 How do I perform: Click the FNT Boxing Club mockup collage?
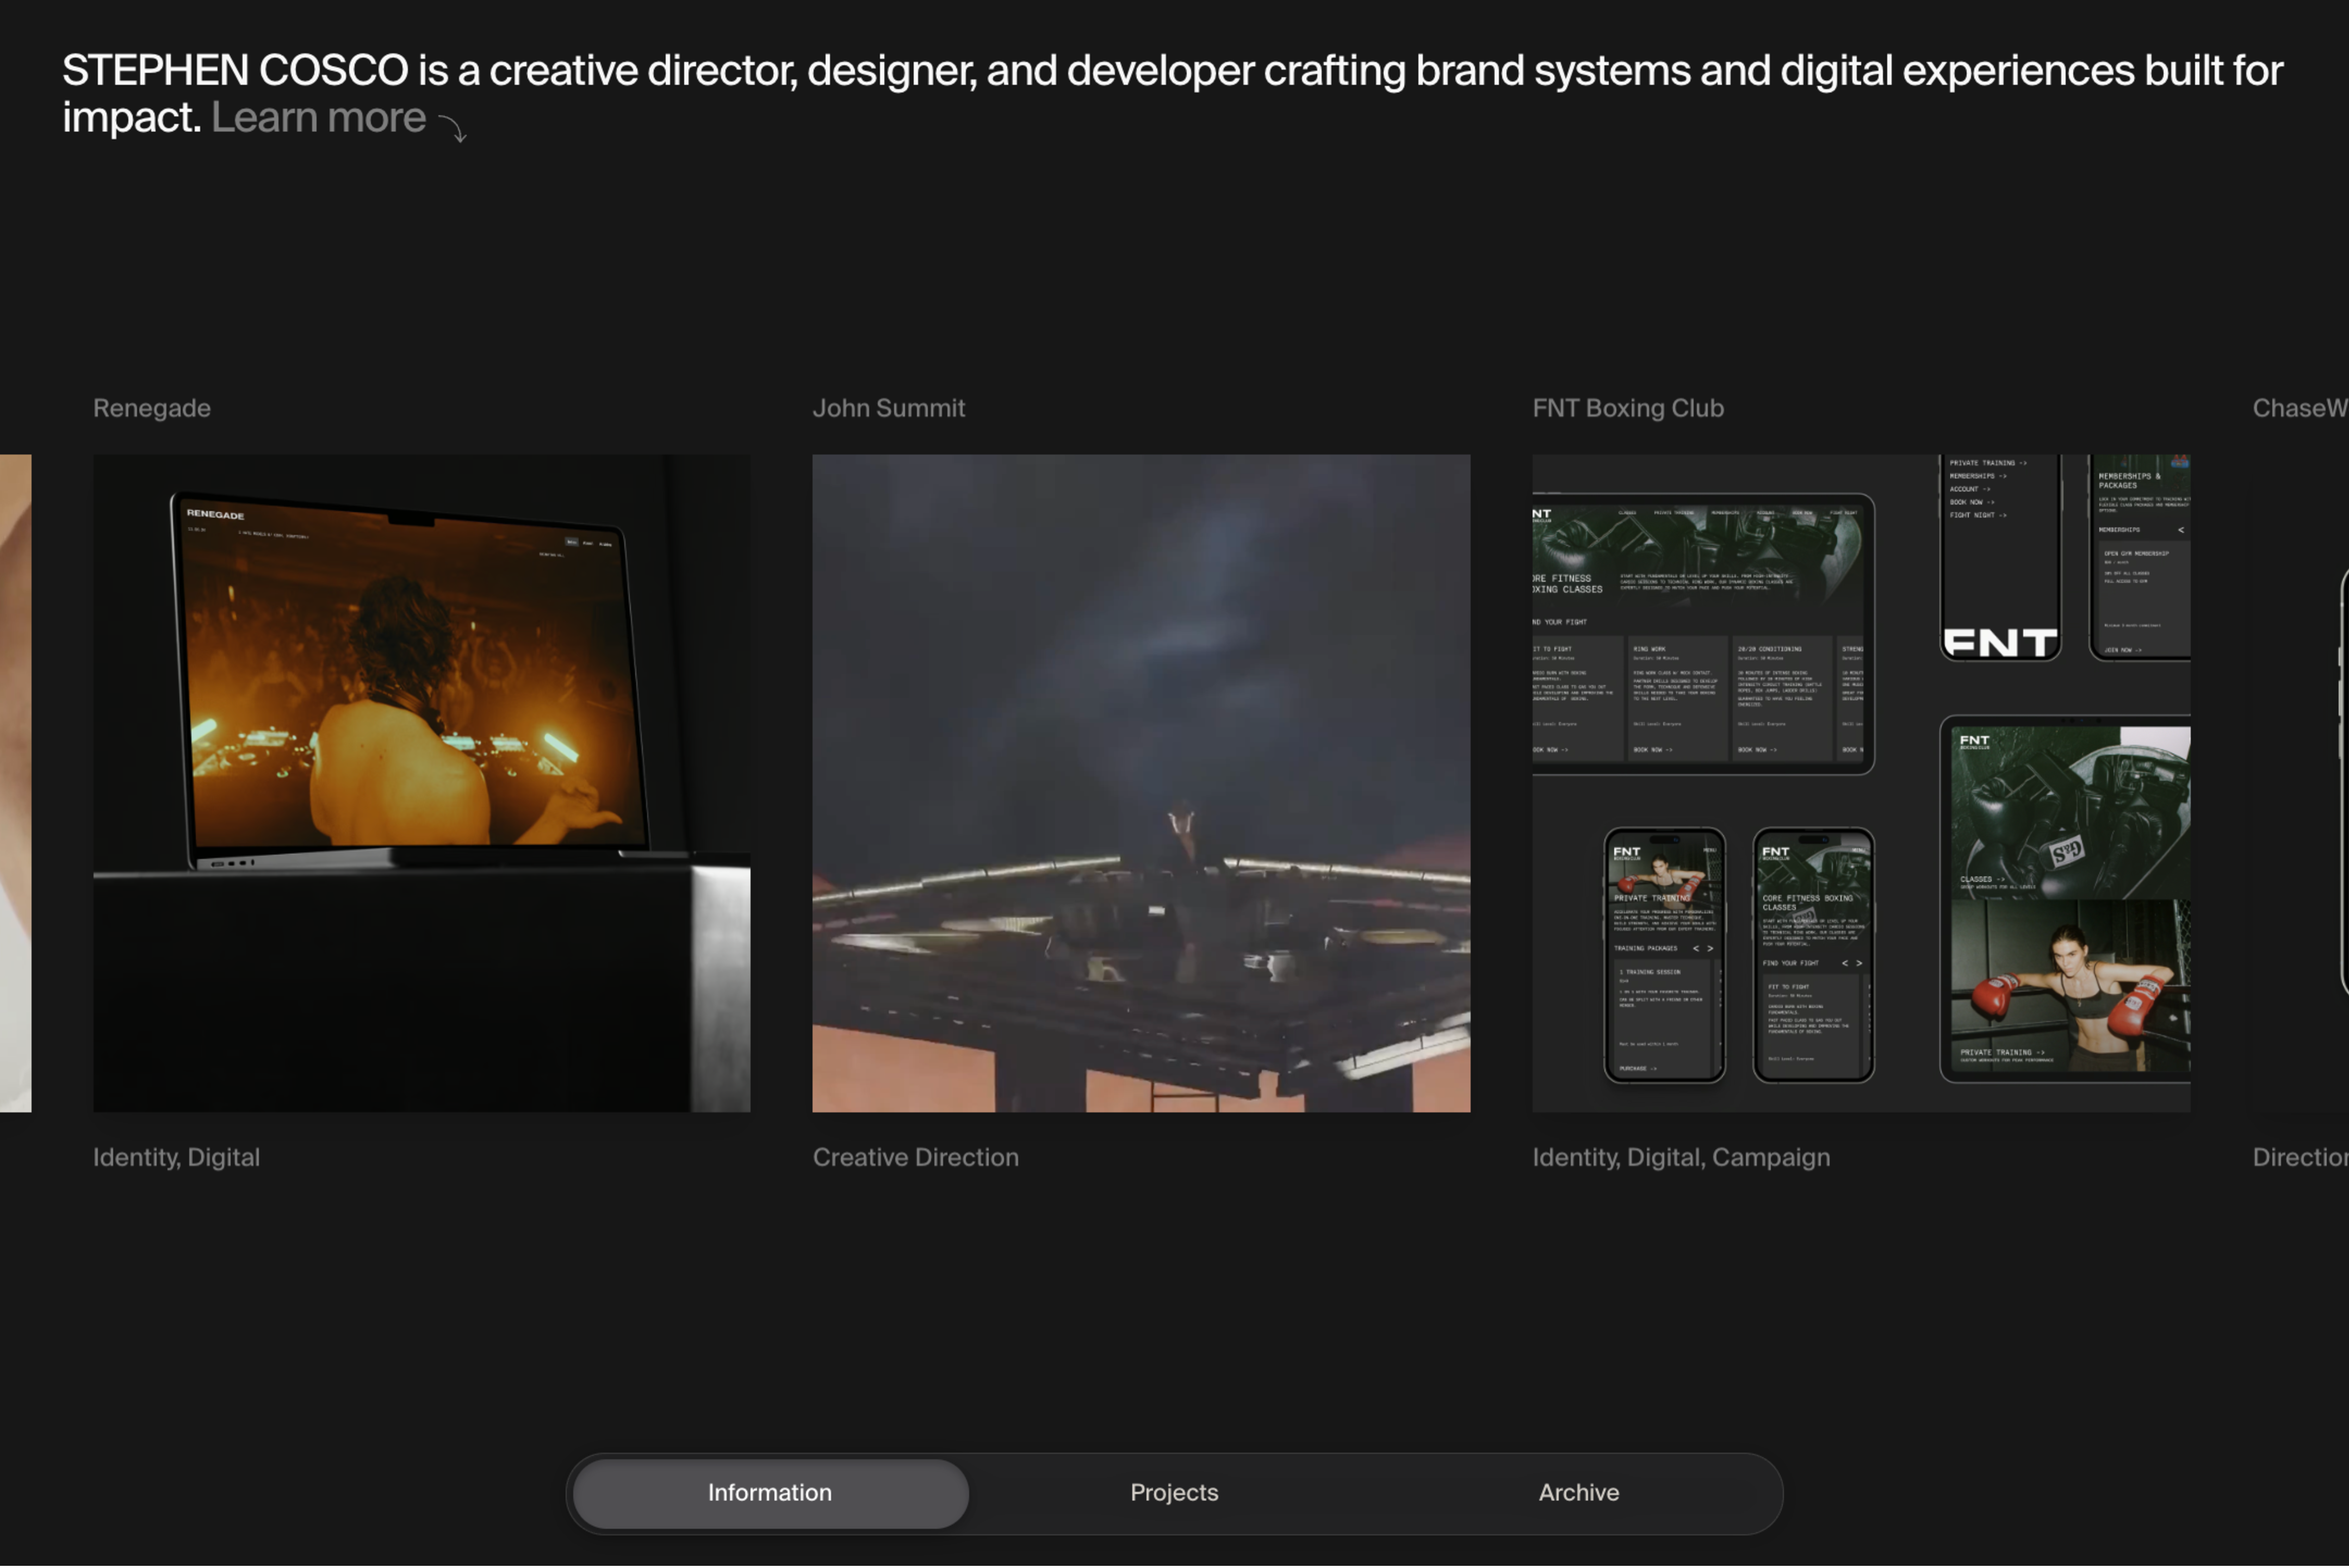click(1861, 783)
